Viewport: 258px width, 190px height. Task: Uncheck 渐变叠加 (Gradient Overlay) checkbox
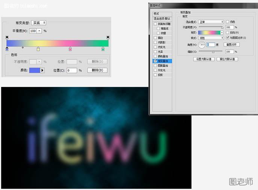click(x=155, y=61)
